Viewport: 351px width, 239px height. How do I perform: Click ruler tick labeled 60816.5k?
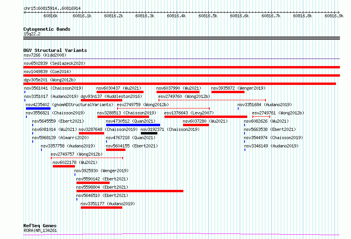pos(208,16)
